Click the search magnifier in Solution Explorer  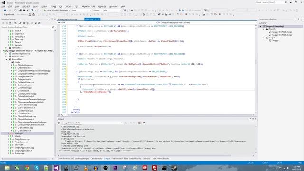[x=53, y=27]
